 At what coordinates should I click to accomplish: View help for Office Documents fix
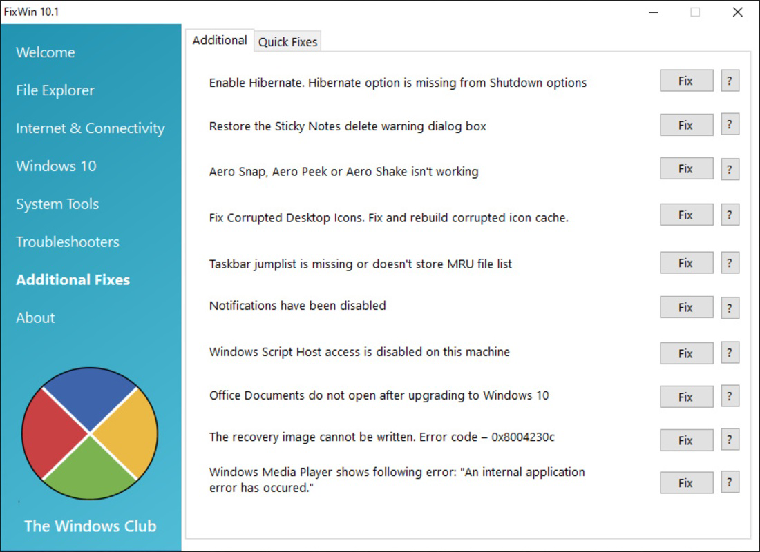coord(730,396)
